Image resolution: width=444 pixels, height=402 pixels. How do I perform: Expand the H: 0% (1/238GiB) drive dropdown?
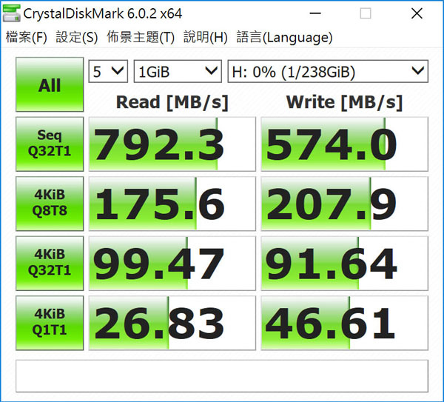point(328,71)
